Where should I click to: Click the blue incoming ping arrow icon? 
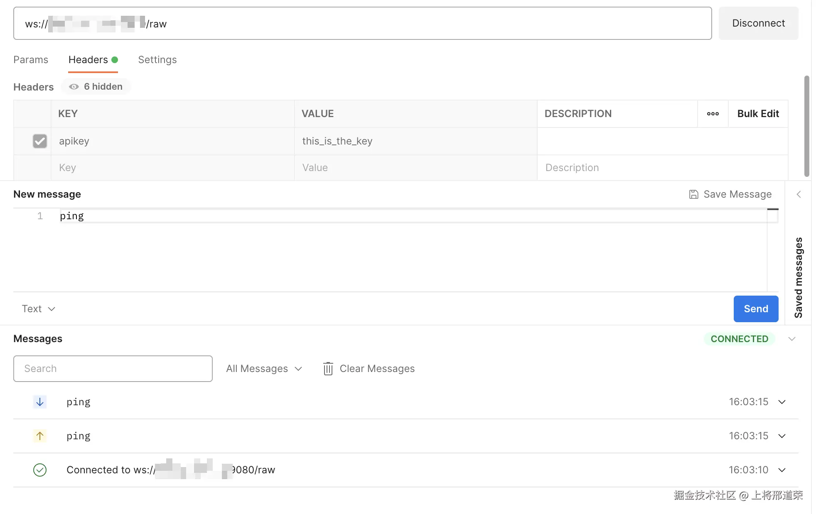click(x=40, y=402)
